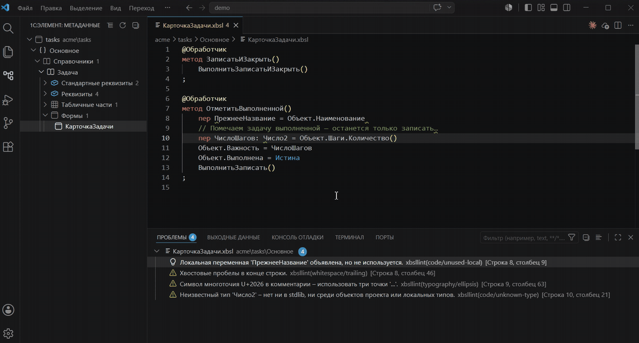Viewport: 639px width, 343px height.
Task: Split the editor to the right
Action: (618, 25)
